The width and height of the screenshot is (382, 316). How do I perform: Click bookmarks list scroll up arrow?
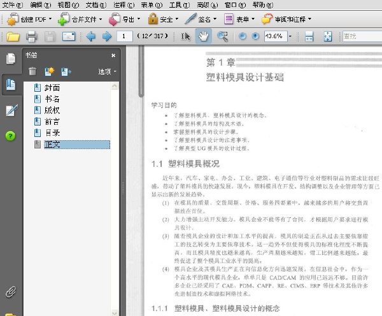coord(115,86)
